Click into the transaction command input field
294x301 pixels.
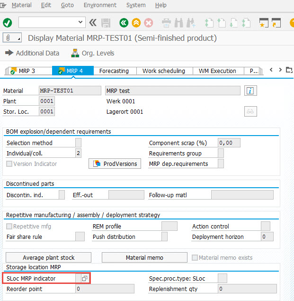(x=48, y=22)
